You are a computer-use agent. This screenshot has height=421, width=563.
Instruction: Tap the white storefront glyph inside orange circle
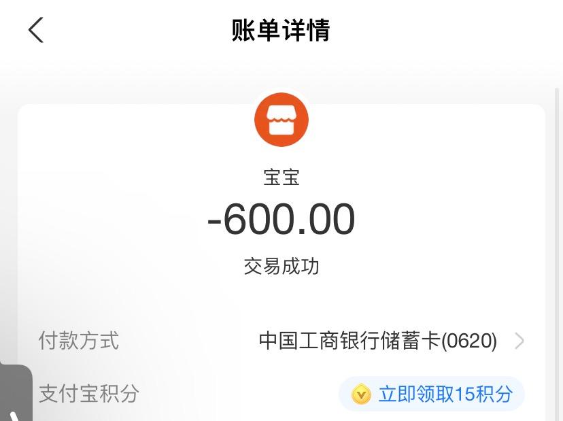tap(281, 121)
